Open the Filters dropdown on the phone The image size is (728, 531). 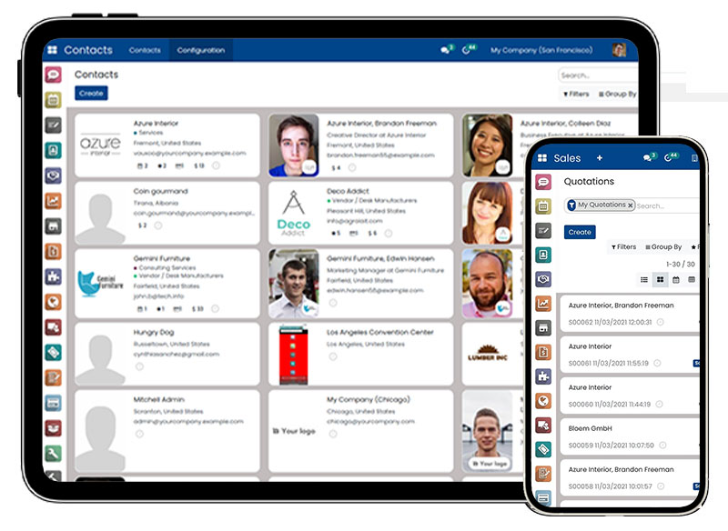tap(623, 247)
